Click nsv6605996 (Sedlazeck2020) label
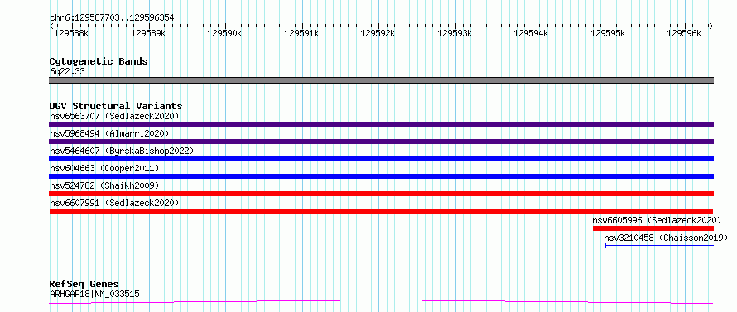 click(x=657, y=220)
